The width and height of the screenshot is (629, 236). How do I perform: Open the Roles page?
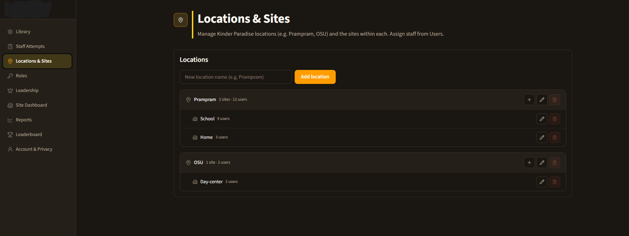click(x=38, y=76)
